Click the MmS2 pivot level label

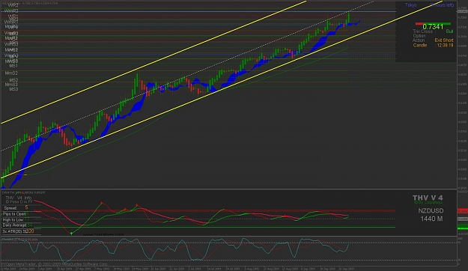pos(11,73)
